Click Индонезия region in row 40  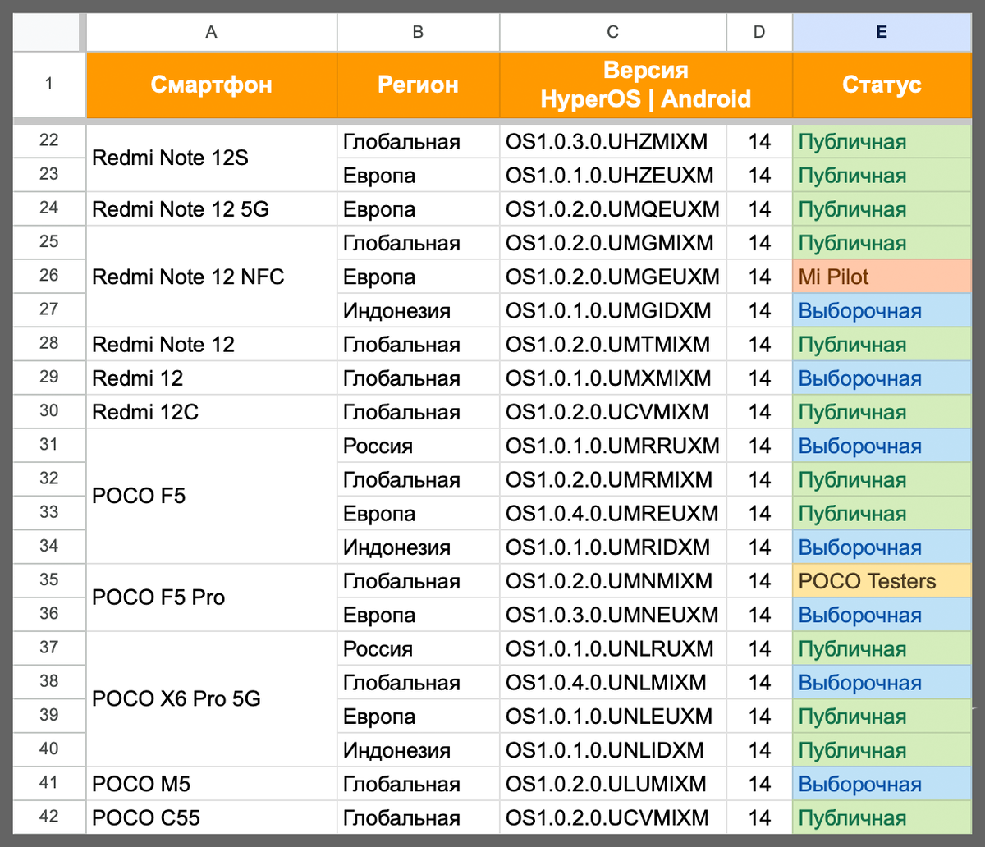[x=418, y=750]
